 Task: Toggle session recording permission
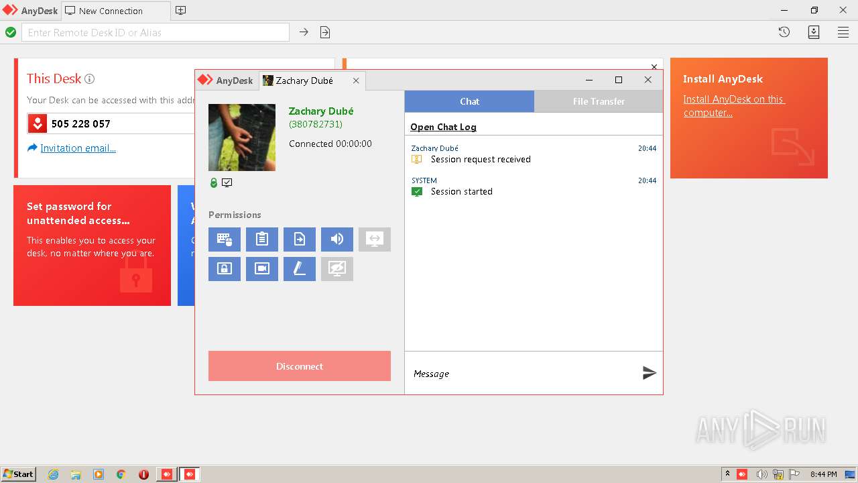point(262,269)
